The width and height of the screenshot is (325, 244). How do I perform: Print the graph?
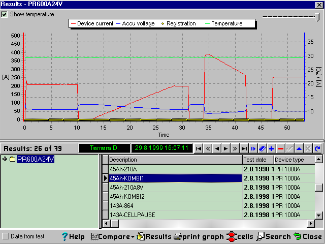point(199,236)
